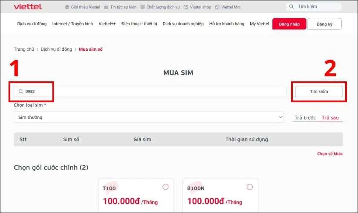
Task: Click the globe icon beside Giới thiệu Viettel
Action: (67, 7)
